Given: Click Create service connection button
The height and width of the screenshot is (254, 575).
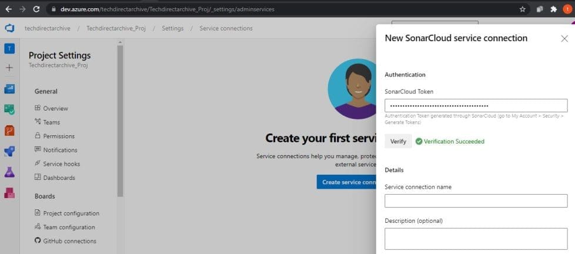Looking at the screenshot, I should [x=346, y=182].
